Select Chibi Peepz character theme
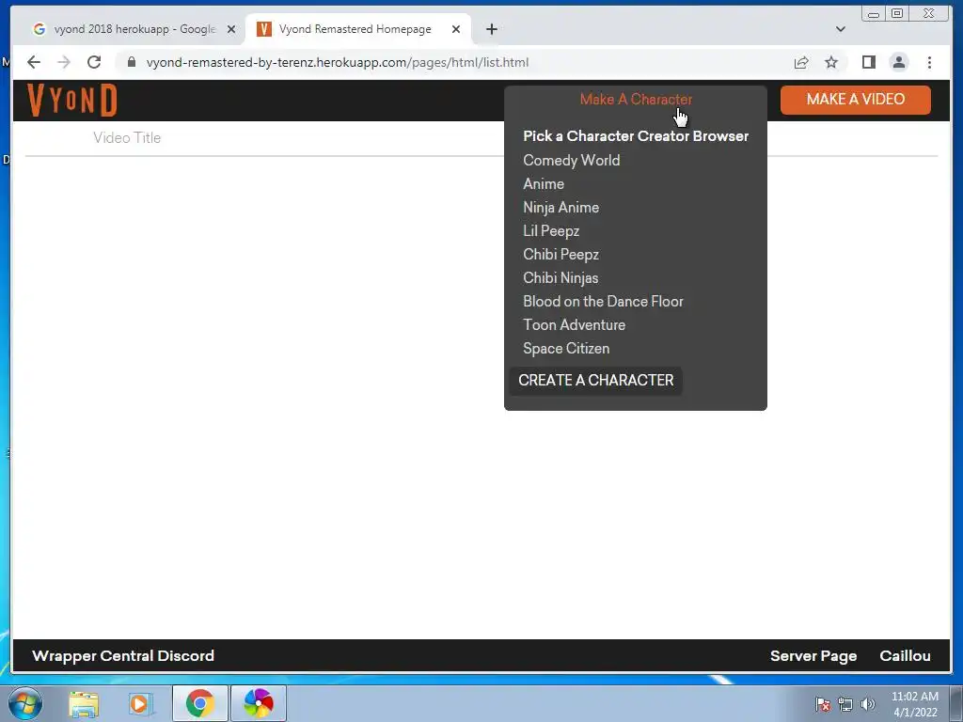This screenshot has width=963, height=722. point(560,254)
